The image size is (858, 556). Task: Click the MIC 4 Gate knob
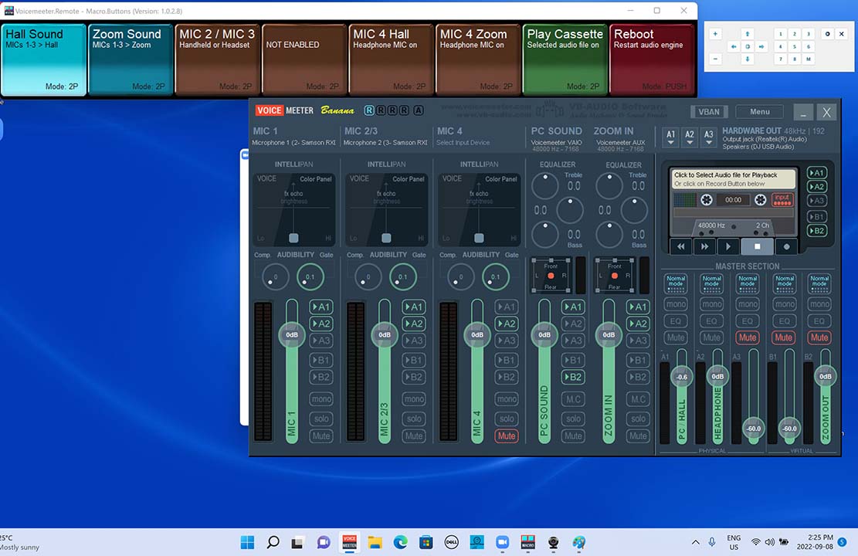click(x=495, y=277)
